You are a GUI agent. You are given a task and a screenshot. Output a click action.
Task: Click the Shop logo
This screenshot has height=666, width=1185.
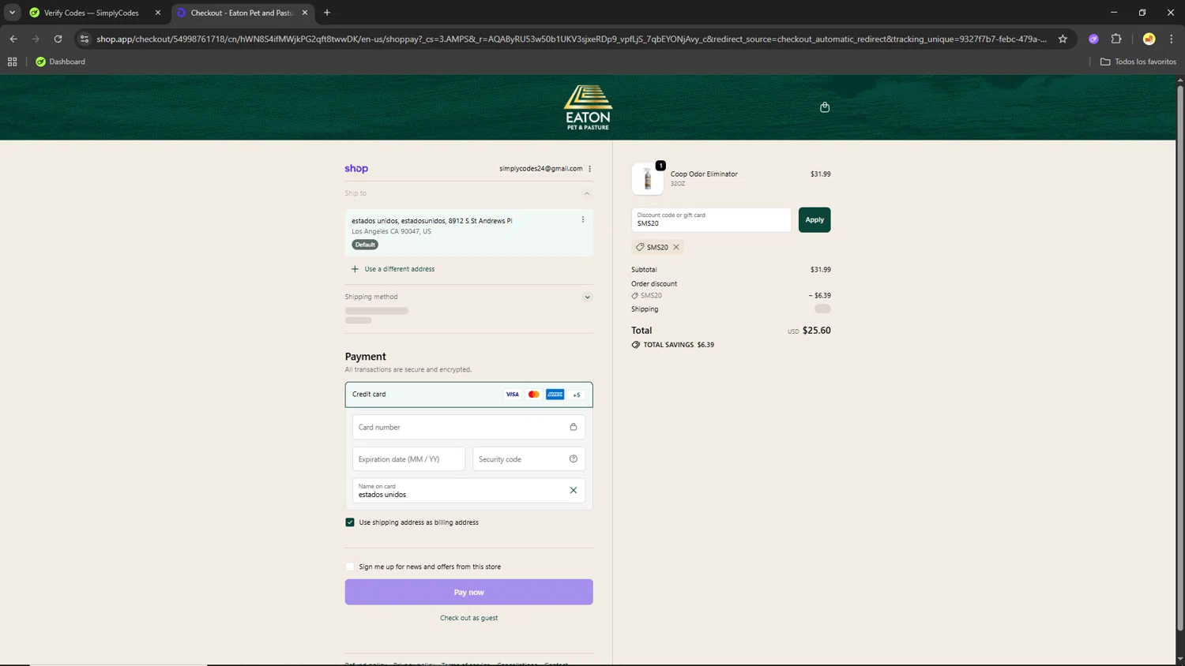(x=356, y=168)
